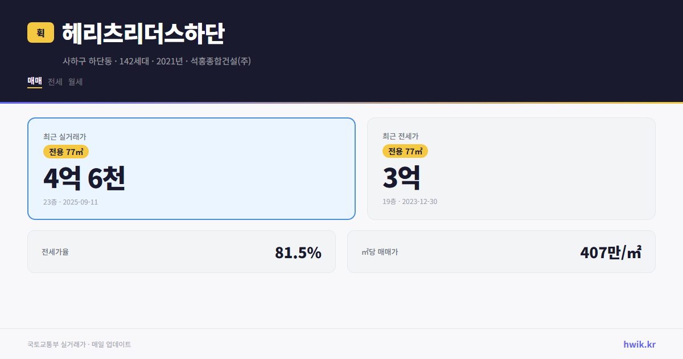Switch to the 월세 tab
The image size is (683, 359).
[75, 82]
